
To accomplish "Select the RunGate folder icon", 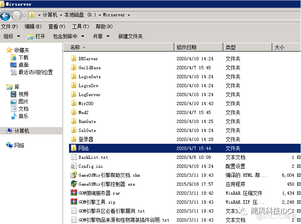I will pos(74,121).
